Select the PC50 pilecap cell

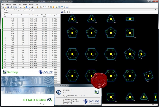(12, 25)
